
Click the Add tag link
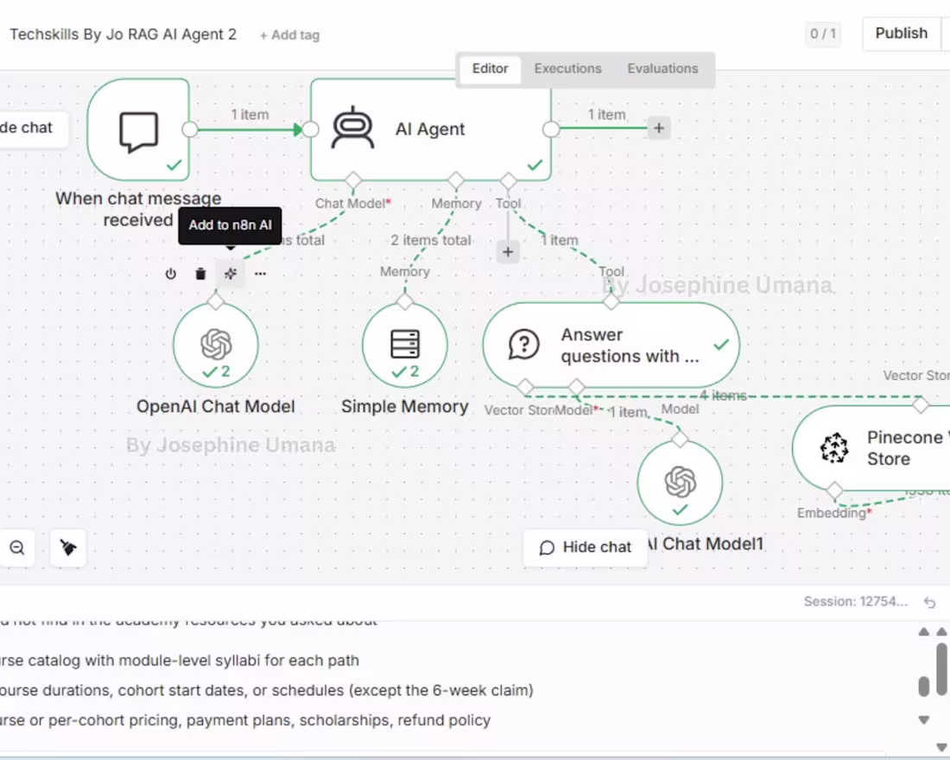point(289,35)
